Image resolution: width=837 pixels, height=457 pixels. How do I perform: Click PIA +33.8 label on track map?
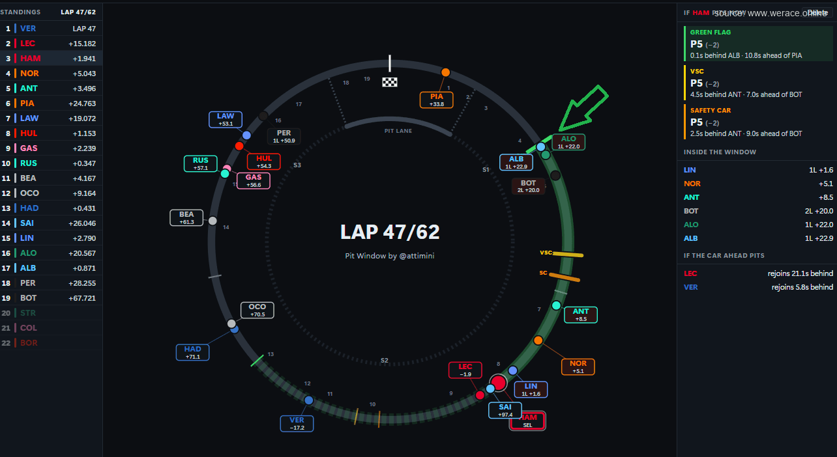point(436,100)
